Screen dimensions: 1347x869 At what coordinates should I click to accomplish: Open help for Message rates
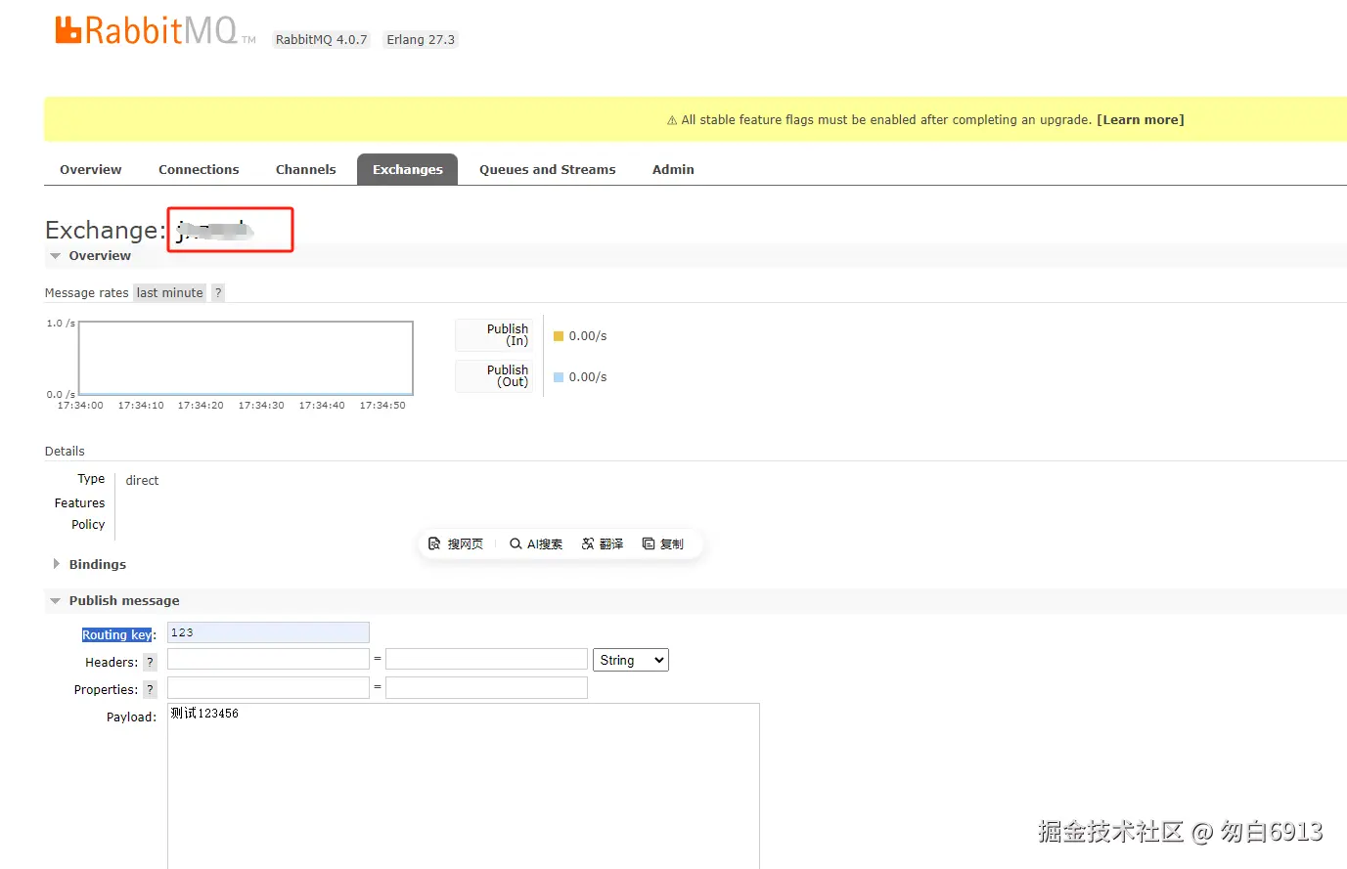[218, 293]
